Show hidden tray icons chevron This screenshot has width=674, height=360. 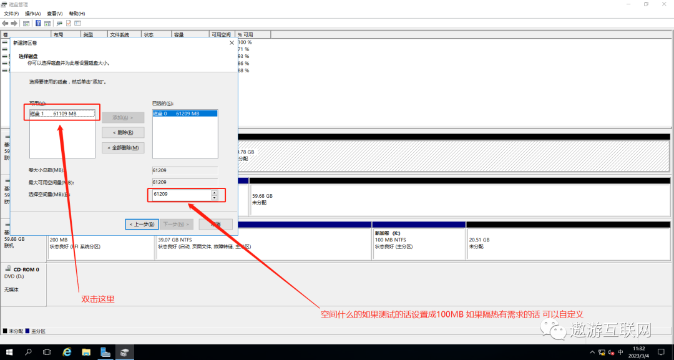(593, 353)
